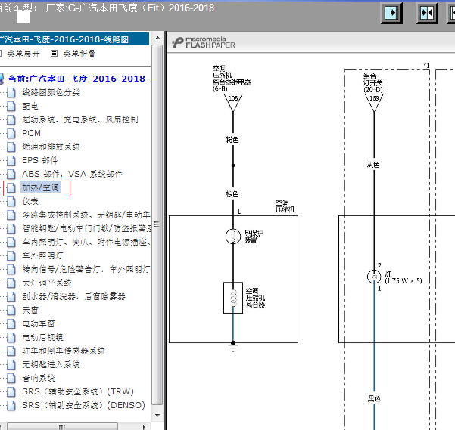Click the page icon beside 配电
455x430 pixels.
point(11,106)
